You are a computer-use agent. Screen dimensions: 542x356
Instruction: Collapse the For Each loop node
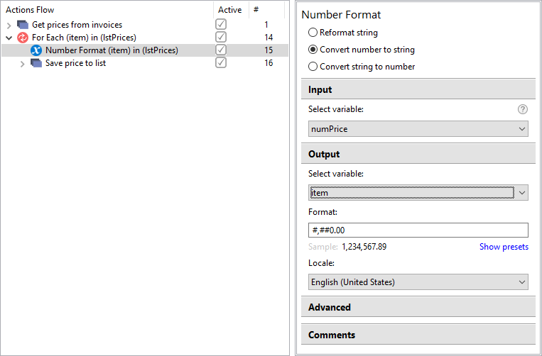(x=9, y=38)
